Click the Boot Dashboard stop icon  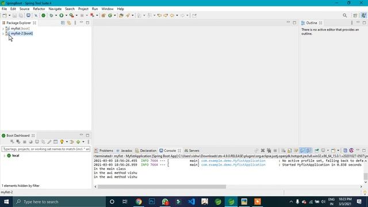(24, 142)
